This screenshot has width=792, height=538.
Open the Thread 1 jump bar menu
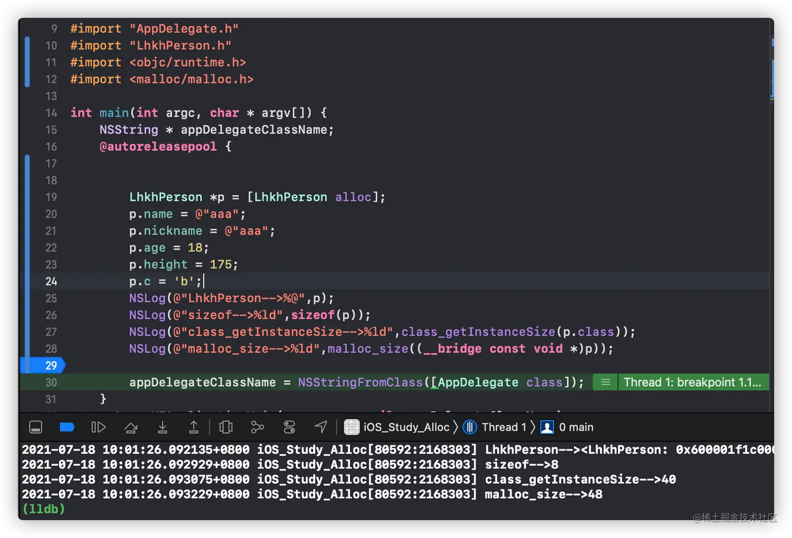[504, 427]
